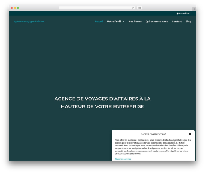Open Qui sommes-nous page
This screenshot has width=205, height=173.
[157, 22]
